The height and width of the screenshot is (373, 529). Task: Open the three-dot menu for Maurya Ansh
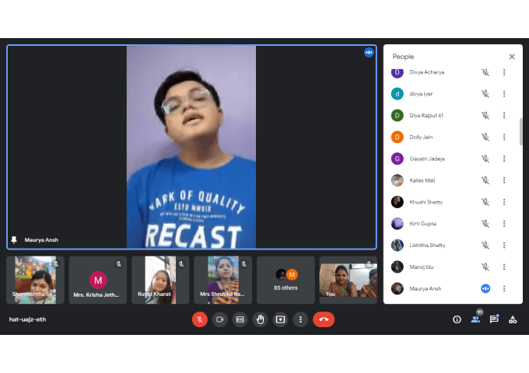[504, 288]
